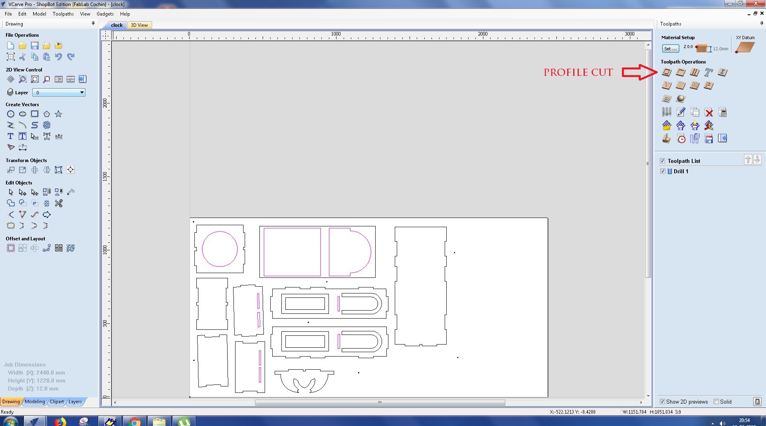
Task: Open the Quick Engrave toolpath
Action: tap(709, 72)
